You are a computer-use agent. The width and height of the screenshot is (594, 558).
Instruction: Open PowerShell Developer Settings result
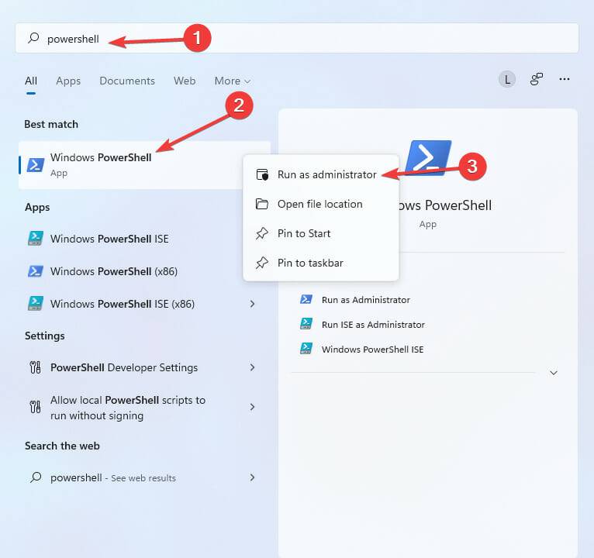click(145, 367)
